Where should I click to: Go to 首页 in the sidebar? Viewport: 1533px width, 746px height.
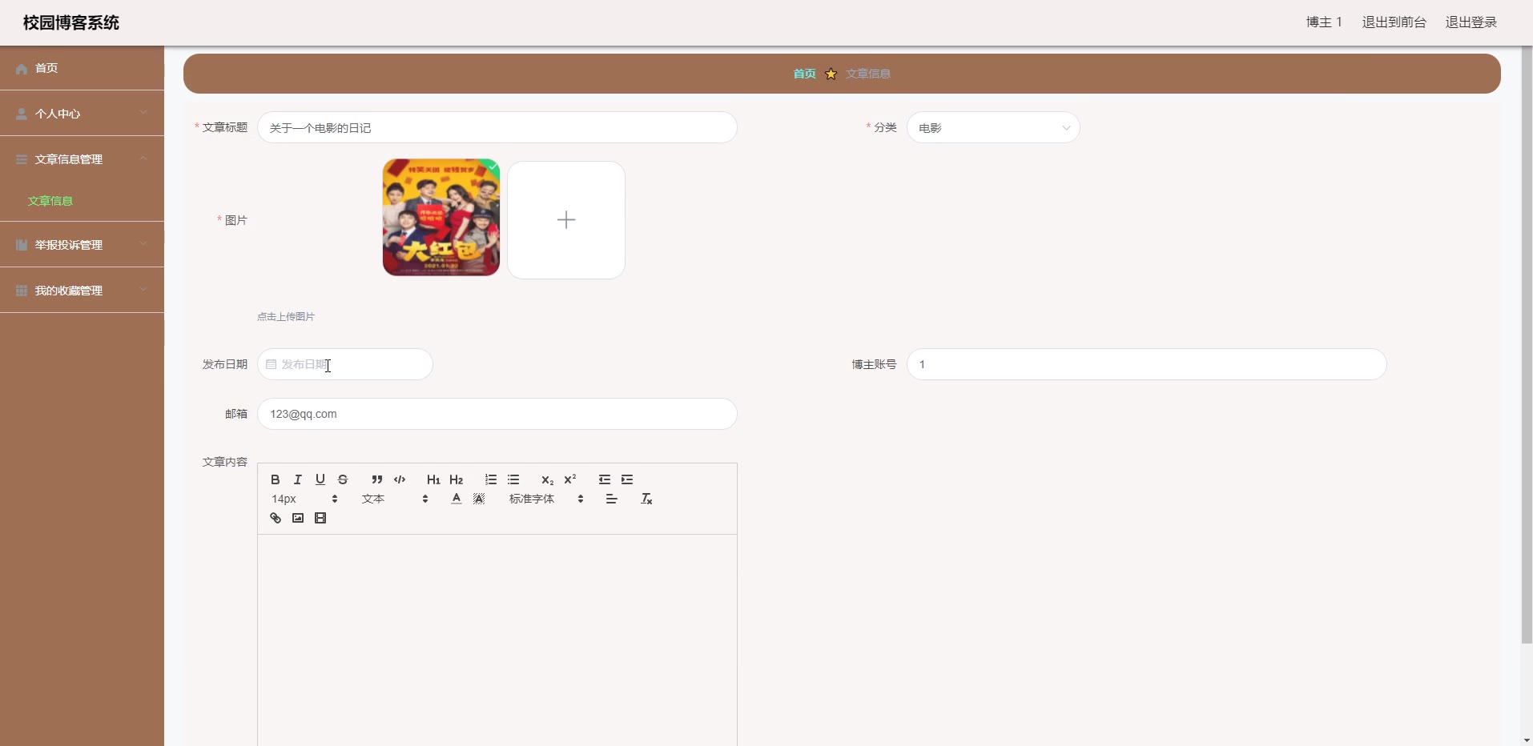coord(82,68)
